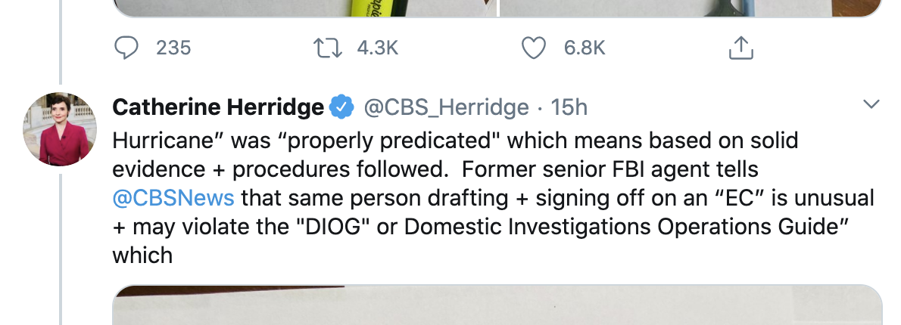The image size is (901, 325).
Task: Open the @CBSNews mention link
Action: (173, 198)
